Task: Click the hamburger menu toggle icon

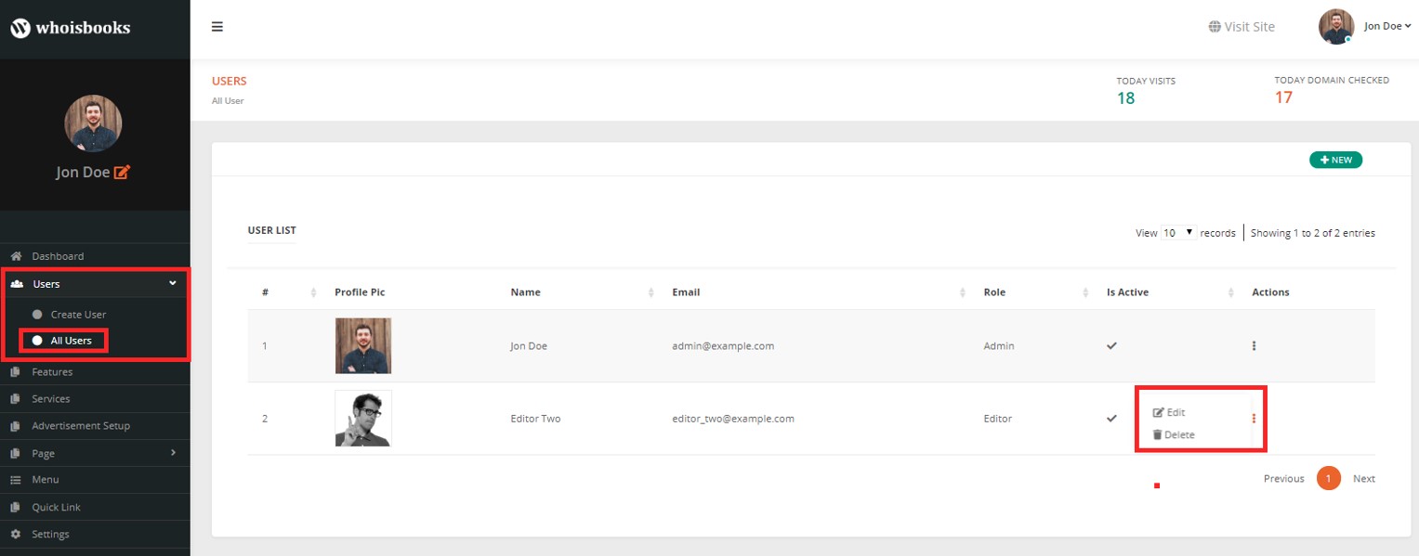Action: [x=217, y=27]
